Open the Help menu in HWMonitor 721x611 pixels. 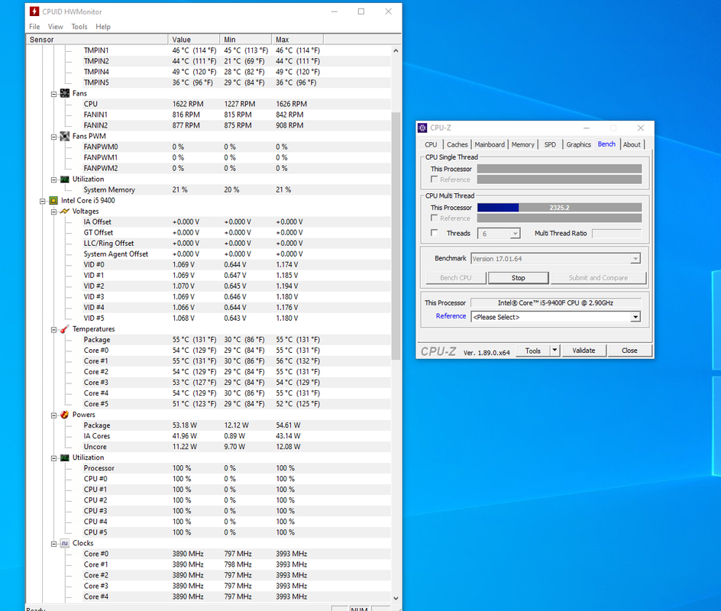point(103,27)
